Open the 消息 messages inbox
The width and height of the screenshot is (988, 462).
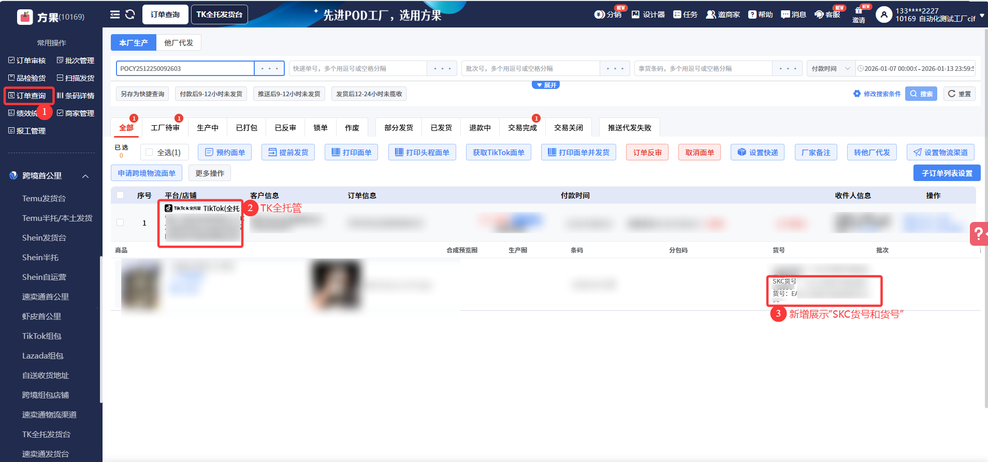pos(793,14)
